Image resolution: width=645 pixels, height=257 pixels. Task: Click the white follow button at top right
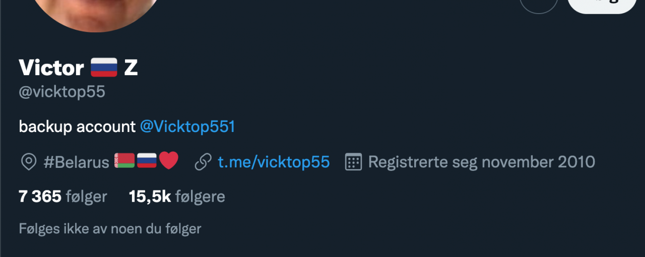click(603, 4)
